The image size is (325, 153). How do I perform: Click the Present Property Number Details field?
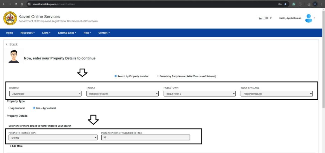click(145, 138)
